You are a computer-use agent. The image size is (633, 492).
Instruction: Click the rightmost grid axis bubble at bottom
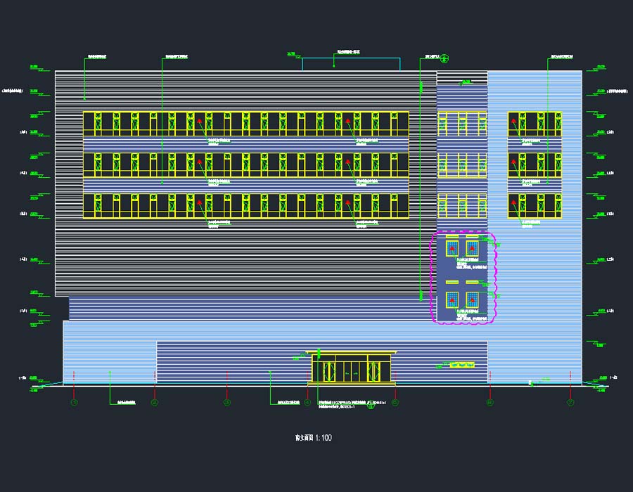tap(570, 403)
